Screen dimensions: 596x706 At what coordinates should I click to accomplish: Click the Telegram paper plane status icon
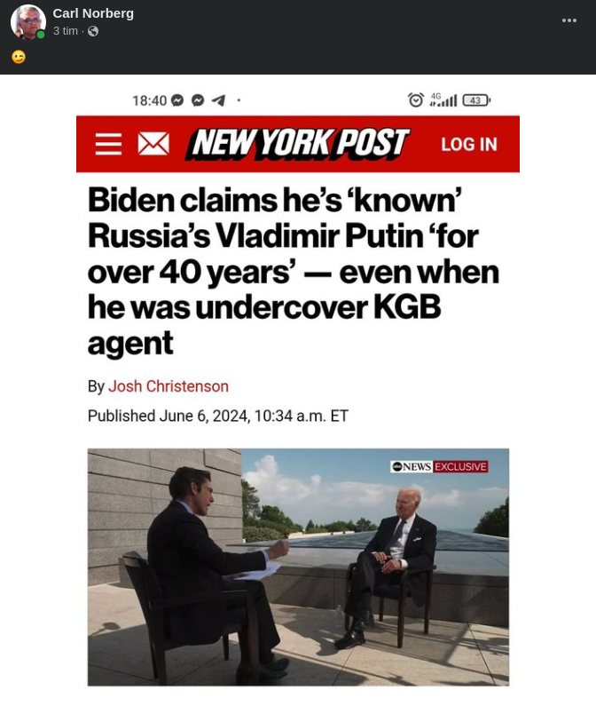(x=218, y=100)
